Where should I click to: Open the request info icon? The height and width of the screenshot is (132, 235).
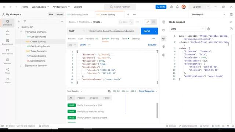point(164,55)
